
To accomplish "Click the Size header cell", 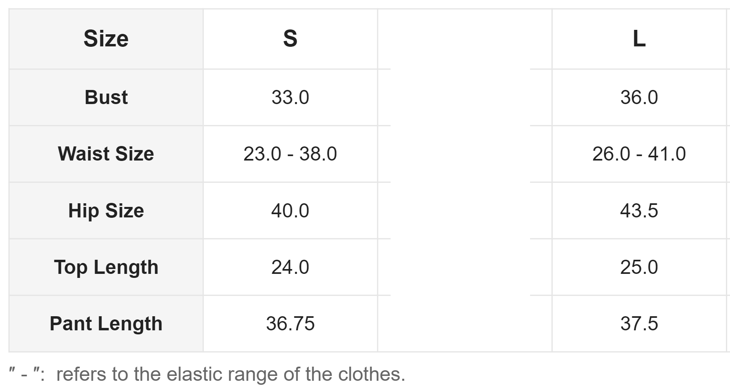I will pos(106,39).
